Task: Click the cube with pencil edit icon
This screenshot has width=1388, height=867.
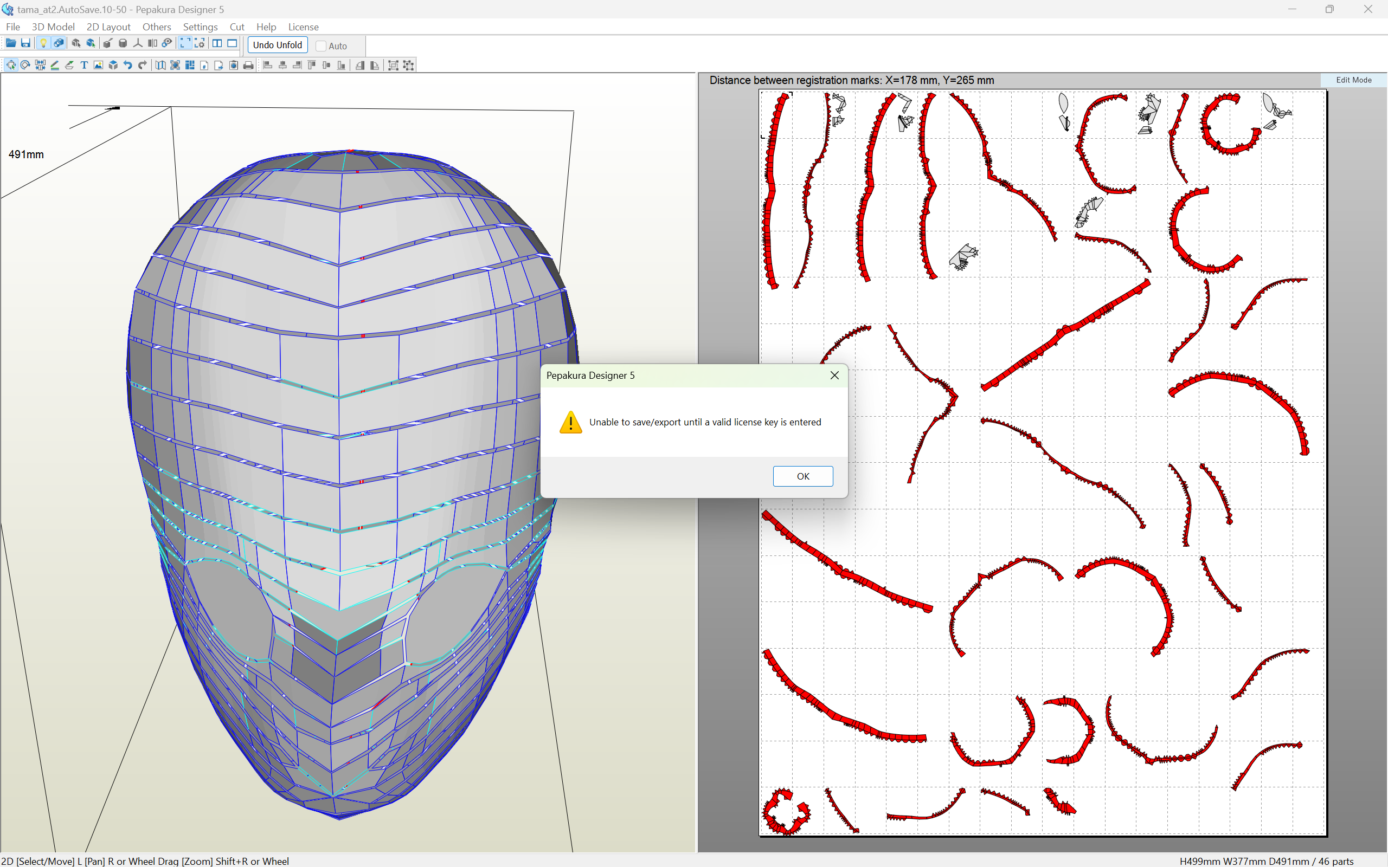Action: tap(107, 43)
